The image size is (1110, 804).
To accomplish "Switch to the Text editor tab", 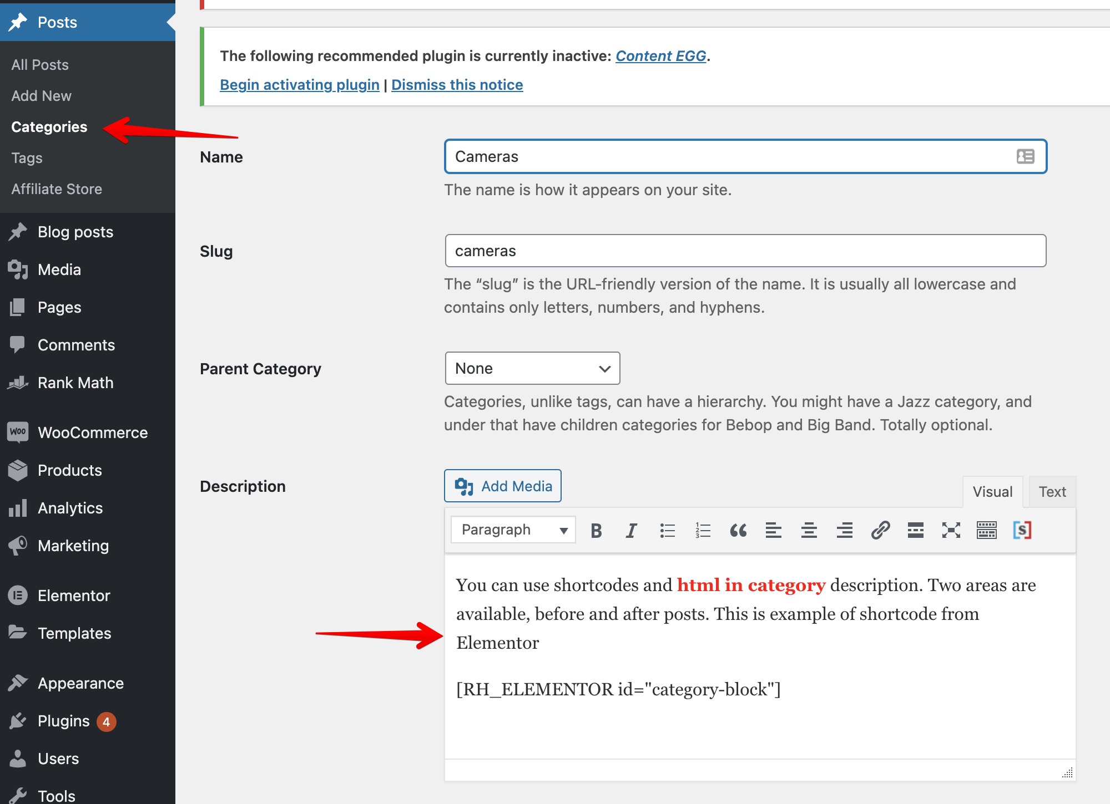I will pos(1052,491).
